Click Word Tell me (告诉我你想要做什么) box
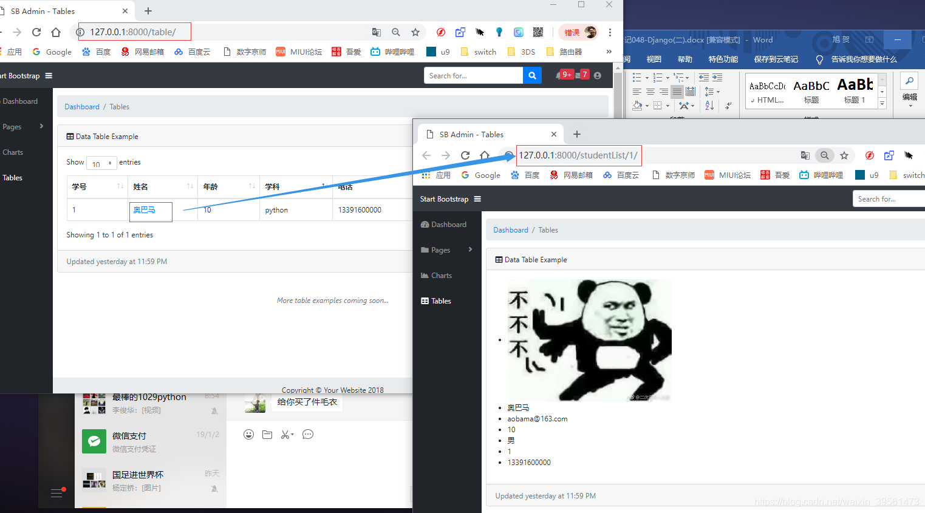 point(856,59)
